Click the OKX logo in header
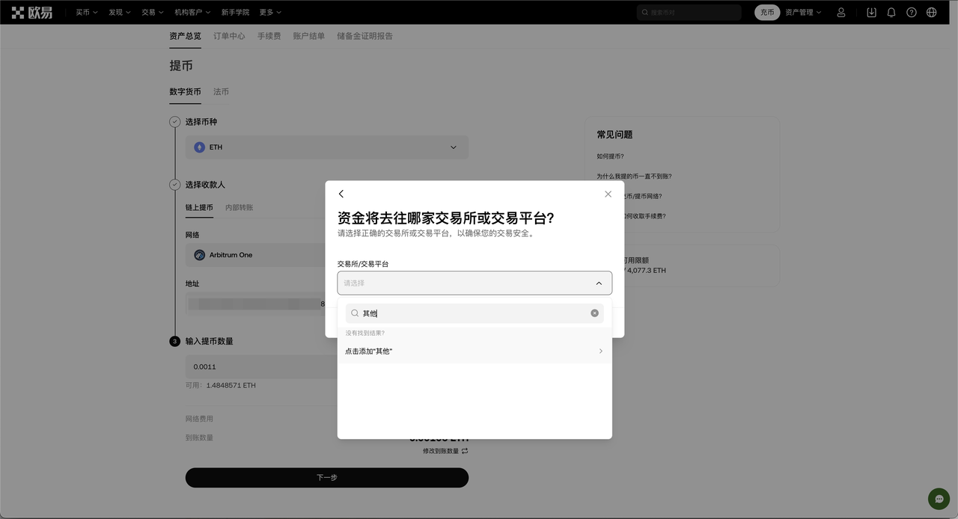Screen dimensions: 958x519 tap(31, 12)
